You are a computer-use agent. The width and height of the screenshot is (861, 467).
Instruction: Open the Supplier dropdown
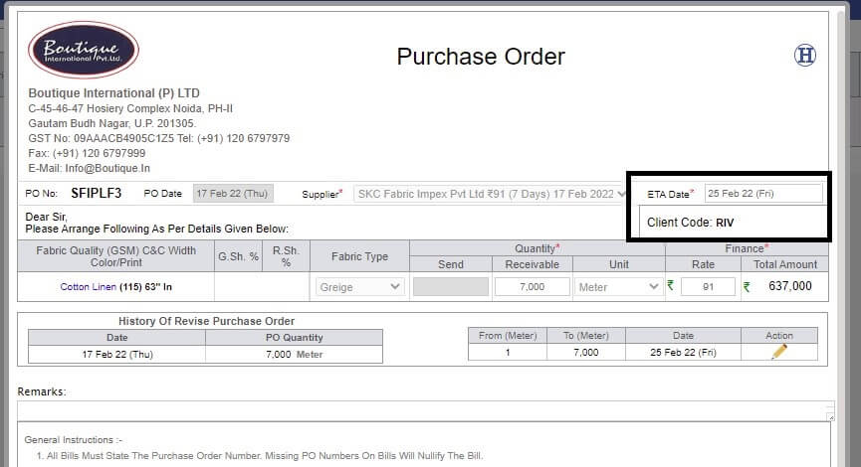[x=491, y=194]
